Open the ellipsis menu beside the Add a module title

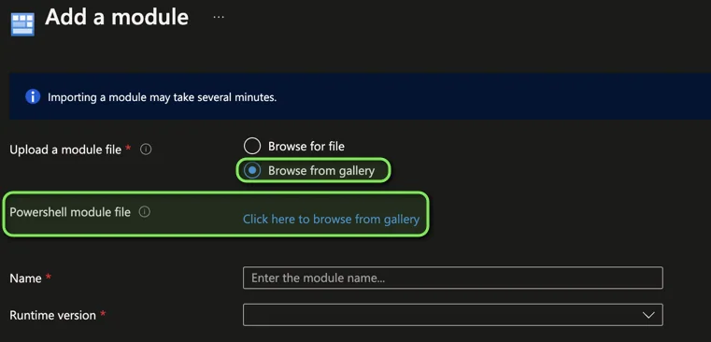tap(219, 17)
